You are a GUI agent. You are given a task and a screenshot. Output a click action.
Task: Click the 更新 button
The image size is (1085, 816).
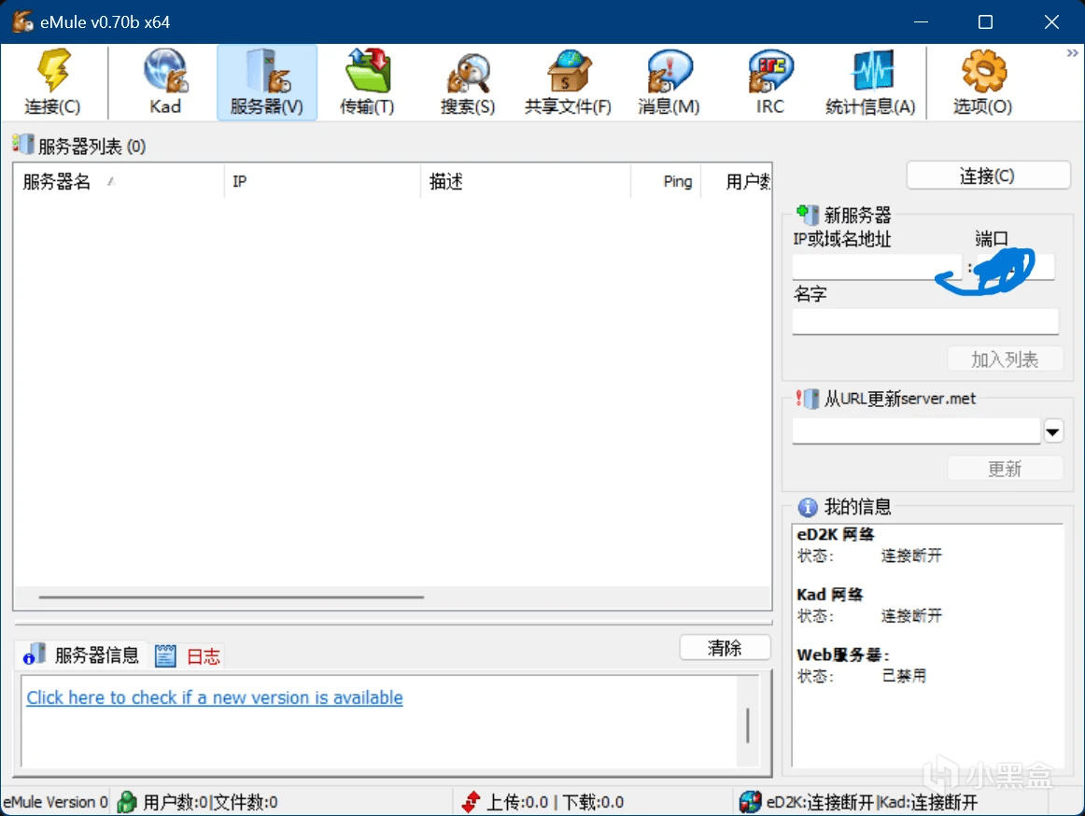tap(1005, 469)
